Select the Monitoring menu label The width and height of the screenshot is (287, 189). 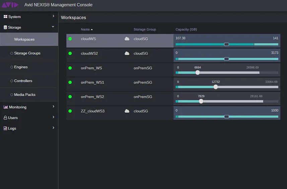[x=17, y=107]
